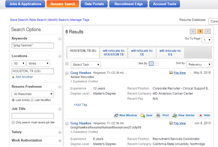The image size is (218, 147).
Task: Hide the Senior Recruiter result
Action: 205,115
